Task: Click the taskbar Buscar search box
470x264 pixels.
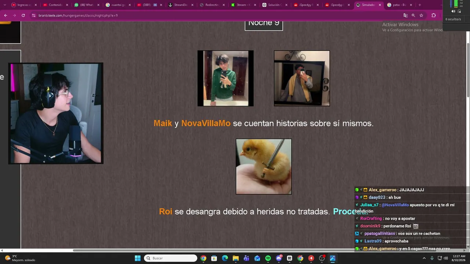Action: [170, 258]
